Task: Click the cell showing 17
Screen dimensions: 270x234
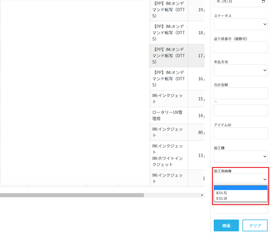Action: [196, 56]
